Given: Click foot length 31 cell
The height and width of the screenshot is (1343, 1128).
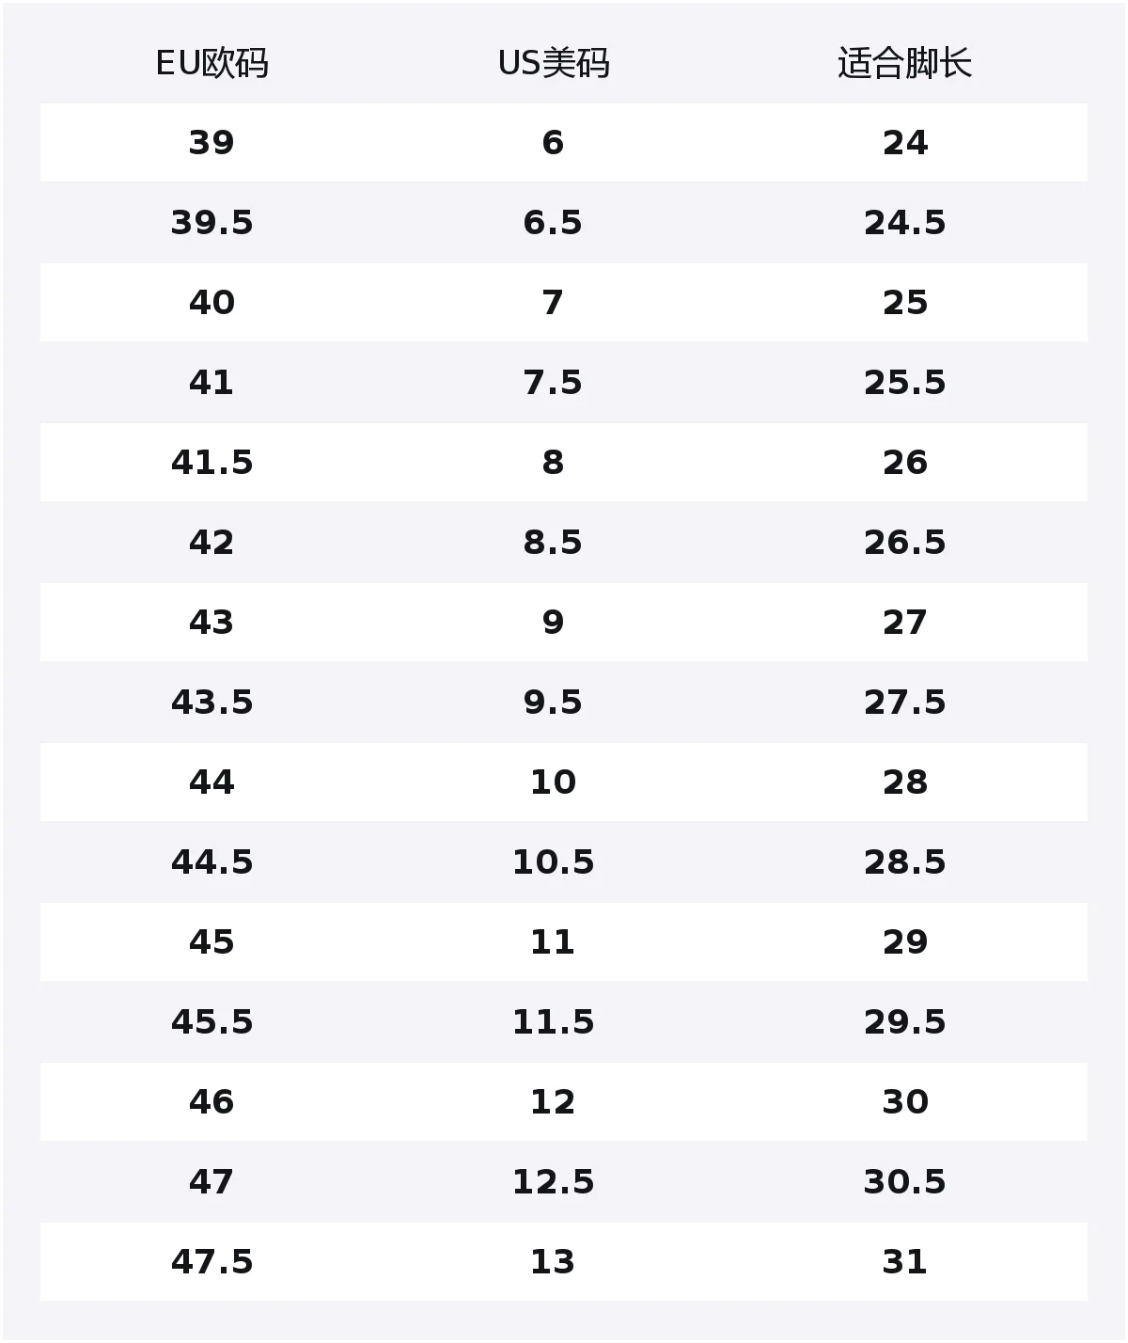Looking at the screenshot, I should click(904, 1262).
